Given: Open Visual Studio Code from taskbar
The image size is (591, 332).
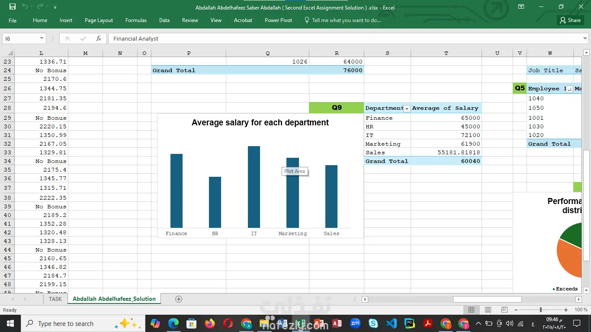Looking at the screenshot, I should pyautogui.click(x=391, y=323).
